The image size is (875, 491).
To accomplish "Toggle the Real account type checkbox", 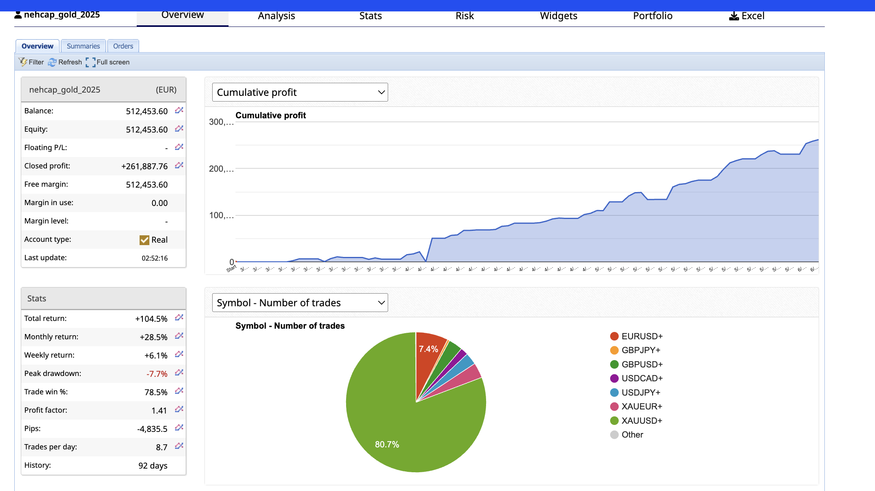I will [144, 240].
